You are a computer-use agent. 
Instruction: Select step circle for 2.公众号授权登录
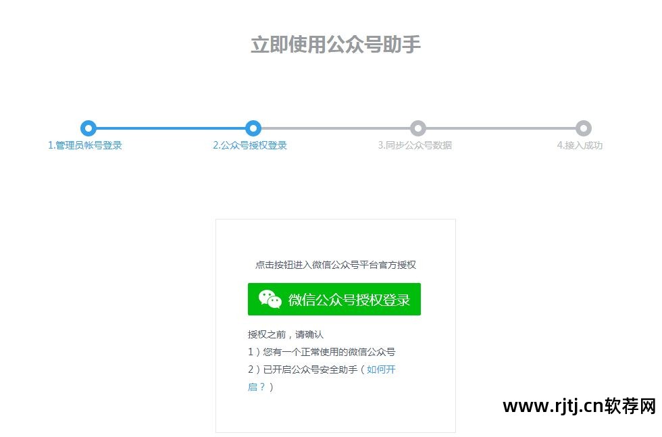tap(253, 128)
